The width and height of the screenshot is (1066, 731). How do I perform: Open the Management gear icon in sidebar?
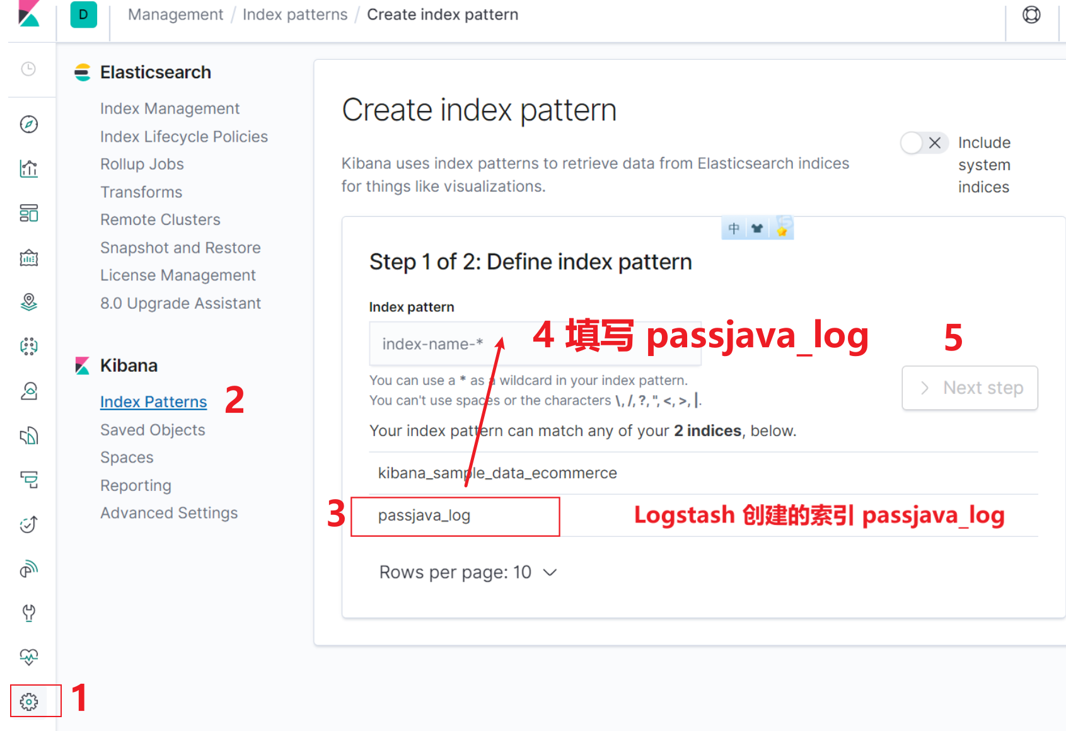(29, 701)
